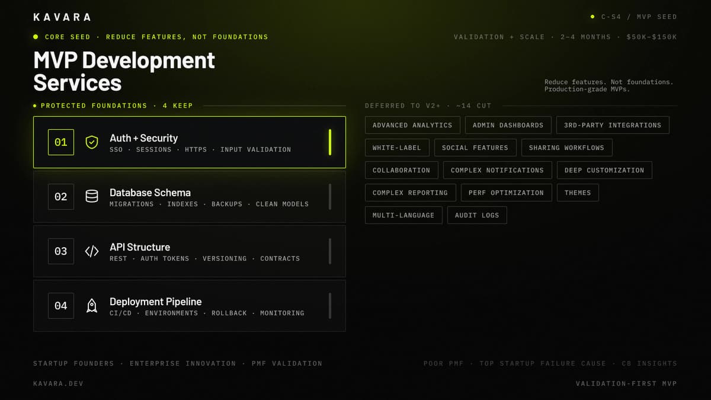Select the 03 number badge
The height and width of the screenshot is (400, 711).
(x=61, y=251)
